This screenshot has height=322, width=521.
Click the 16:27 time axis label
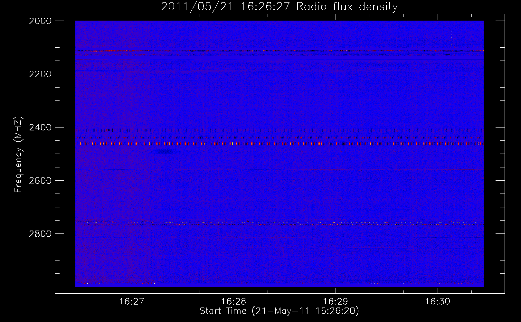[131, 302]
